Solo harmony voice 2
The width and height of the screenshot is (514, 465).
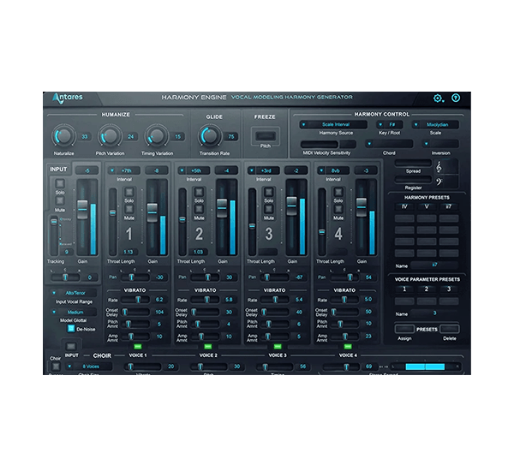pos(199,192)
